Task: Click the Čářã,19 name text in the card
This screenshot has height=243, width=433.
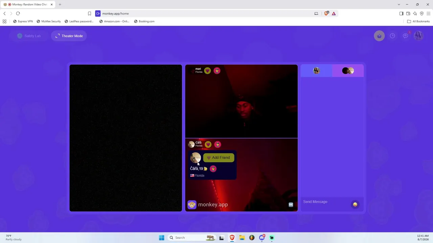Action: [197, 169]
